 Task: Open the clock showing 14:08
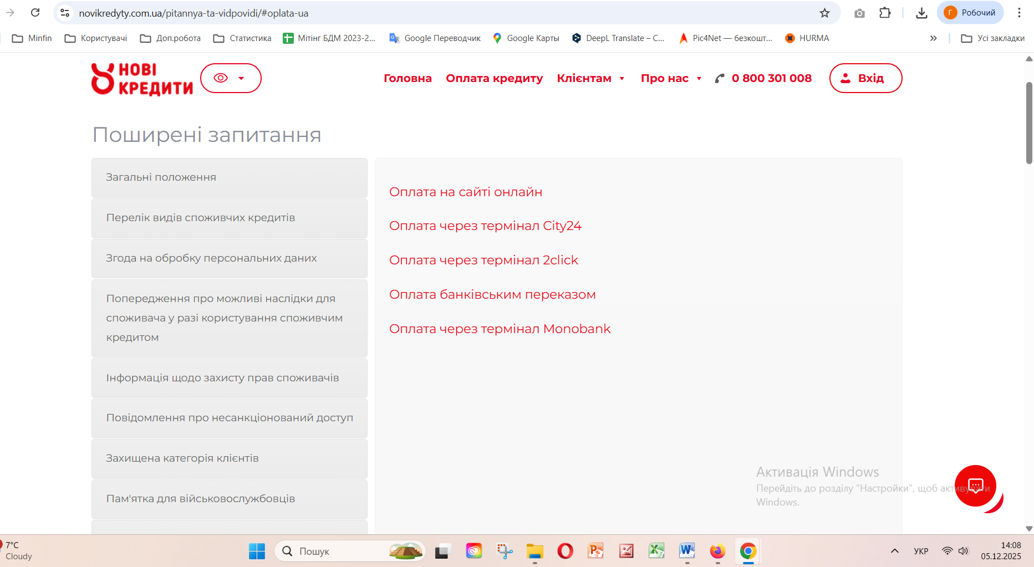pos(1001,551)
